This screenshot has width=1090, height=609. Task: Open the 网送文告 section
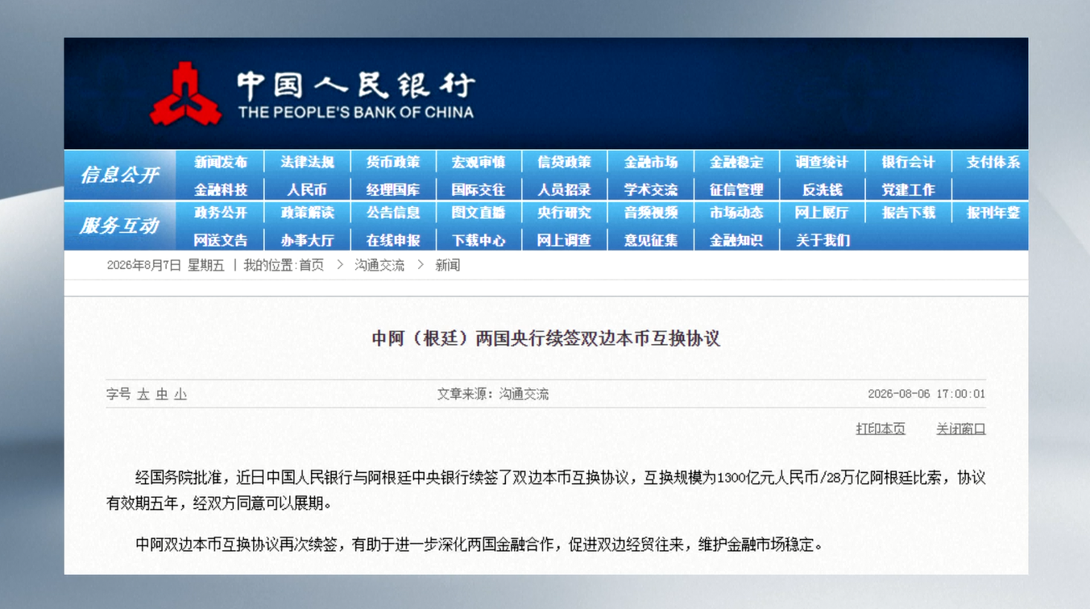coord(221,240)
